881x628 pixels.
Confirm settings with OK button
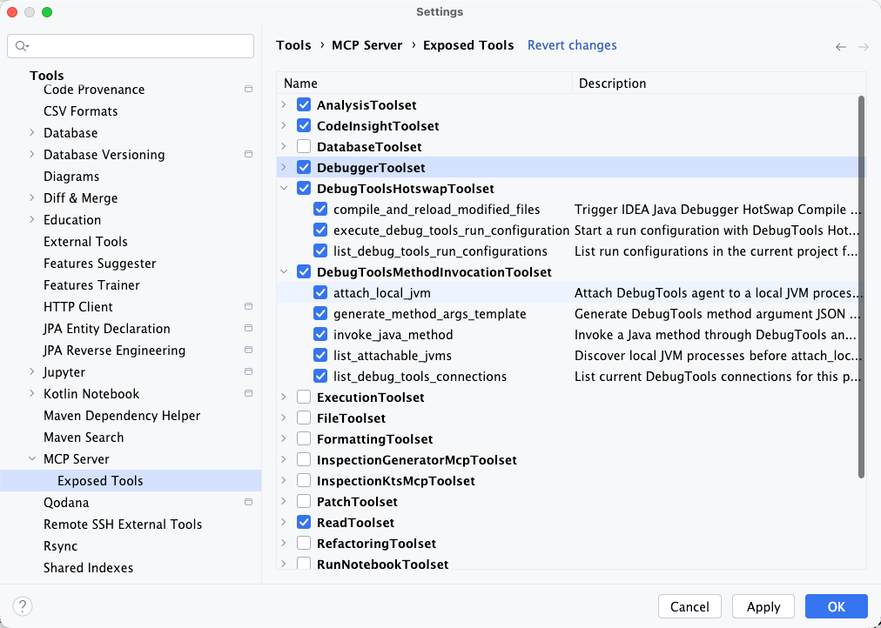836,606
